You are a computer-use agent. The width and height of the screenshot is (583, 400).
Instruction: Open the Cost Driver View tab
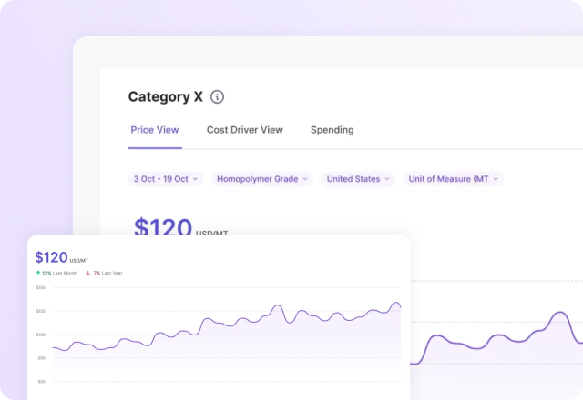[245, 130]
